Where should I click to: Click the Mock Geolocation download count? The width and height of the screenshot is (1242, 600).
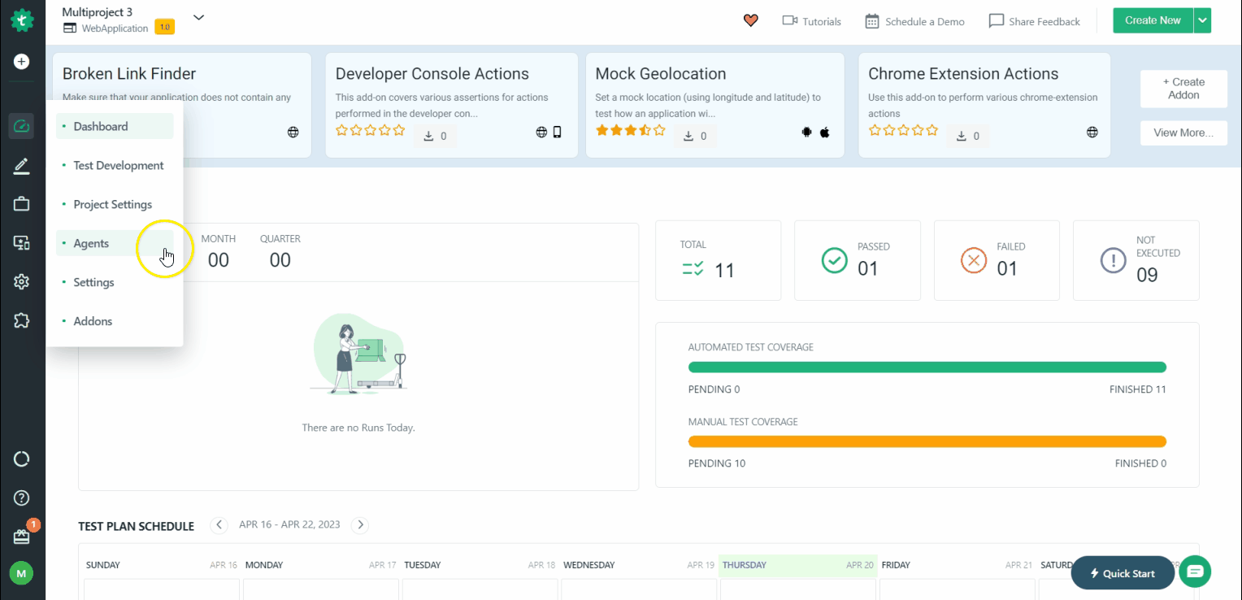pos(695,136)
